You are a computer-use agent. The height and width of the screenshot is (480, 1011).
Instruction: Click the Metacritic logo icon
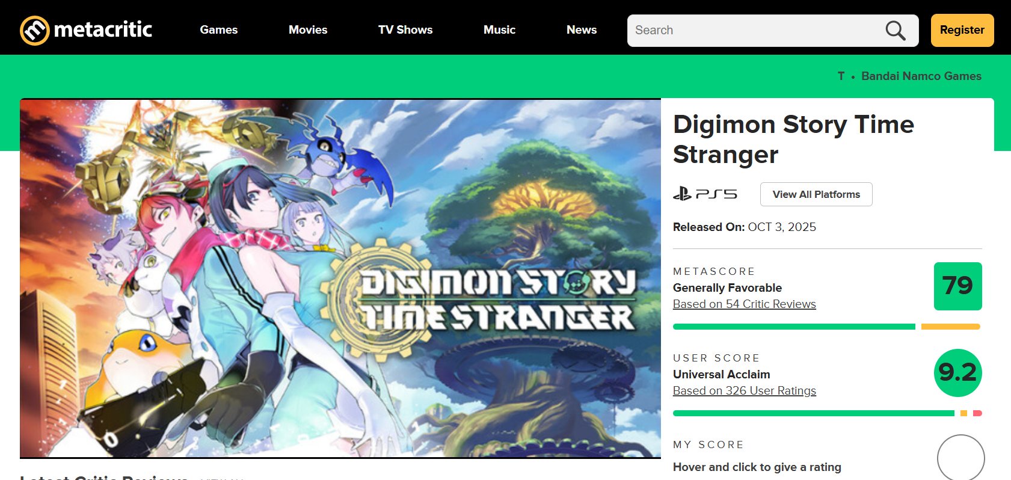click(34, 30)
